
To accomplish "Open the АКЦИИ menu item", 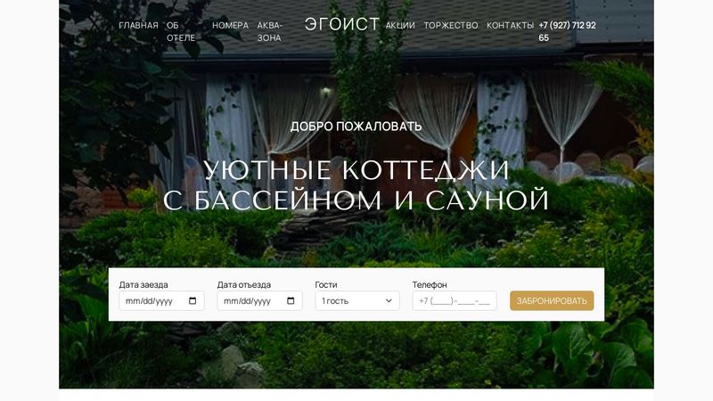I will pos(400,26).
